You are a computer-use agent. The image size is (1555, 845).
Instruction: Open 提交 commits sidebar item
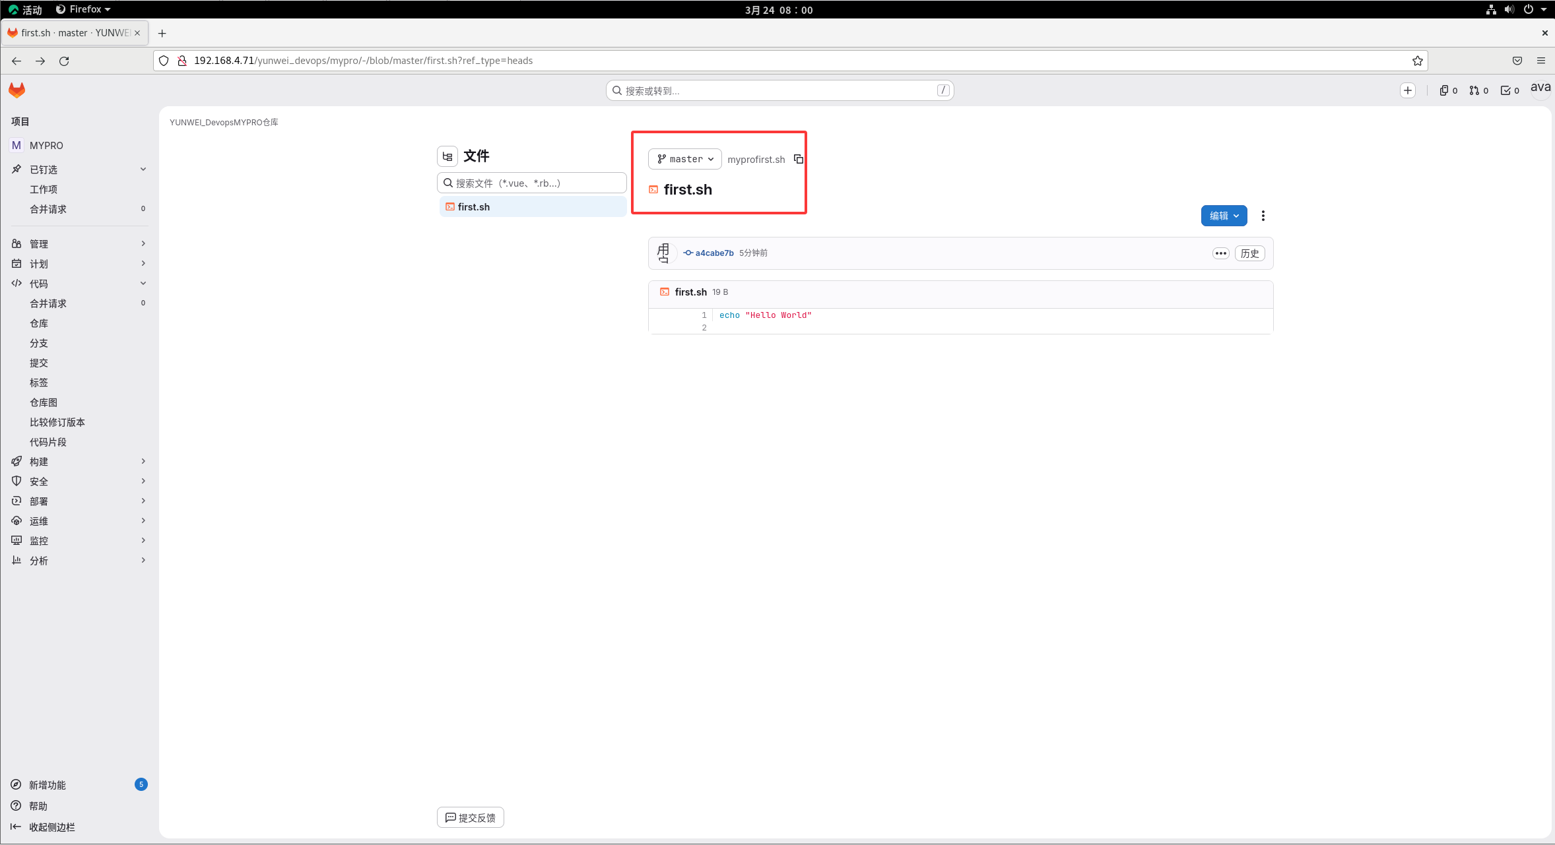click(39, 363)
